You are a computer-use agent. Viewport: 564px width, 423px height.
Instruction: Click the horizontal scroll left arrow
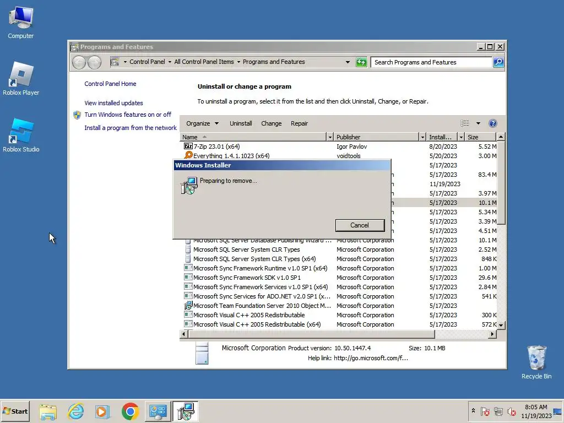pos(184,334)
